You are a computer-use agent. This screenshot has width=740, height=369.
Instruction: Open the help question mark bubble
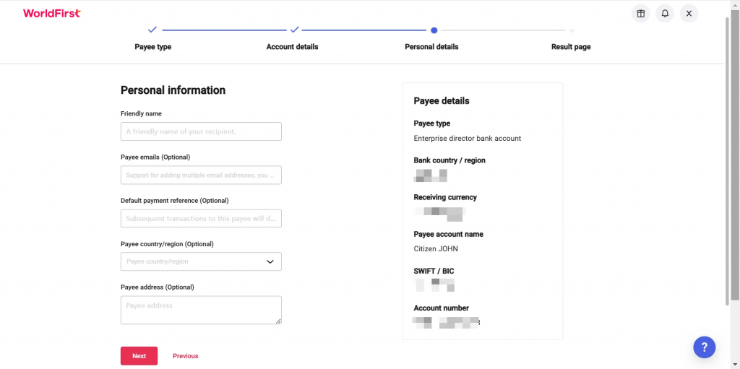click(x=704, y=348)
